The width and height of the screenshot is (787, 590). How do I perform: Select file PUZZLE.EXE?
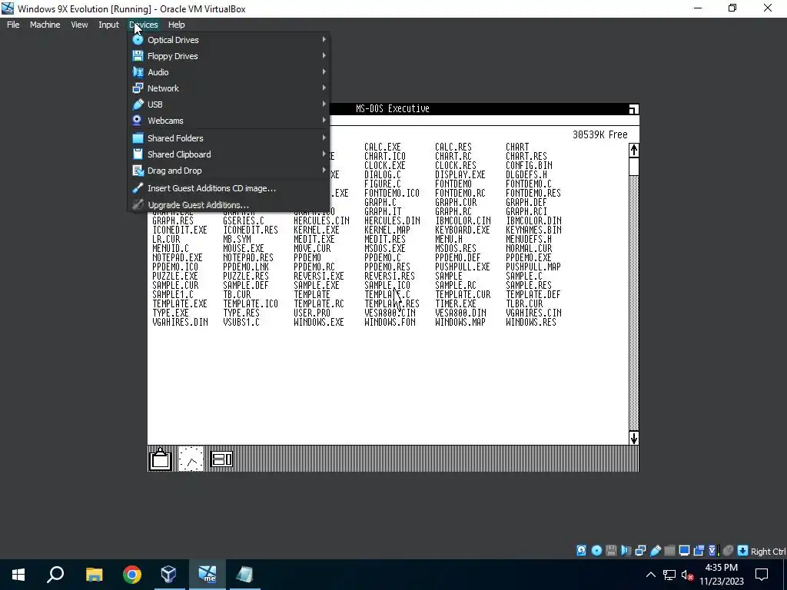[175, 276]
